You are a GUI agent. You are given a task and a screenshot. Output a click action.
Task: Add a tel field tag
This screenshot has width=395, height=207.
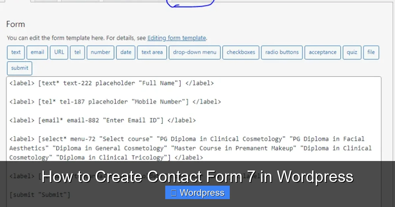[x=77, y=52]
